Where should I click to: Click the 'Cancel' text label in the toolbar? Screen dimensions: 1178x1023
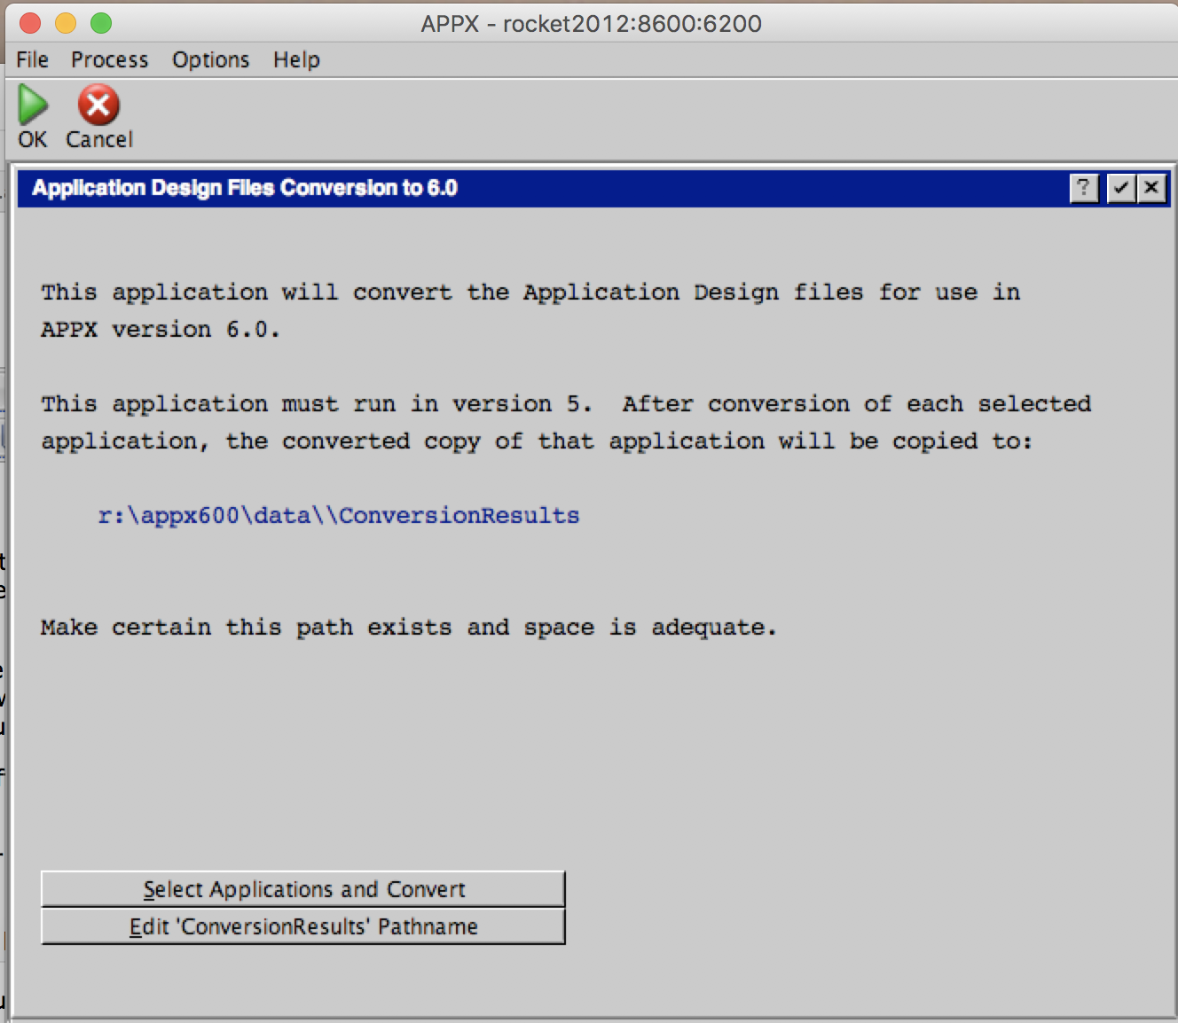click(x=99, y=139)
